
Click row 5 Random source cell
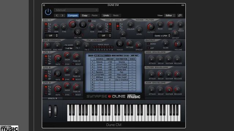pos(99,72)
